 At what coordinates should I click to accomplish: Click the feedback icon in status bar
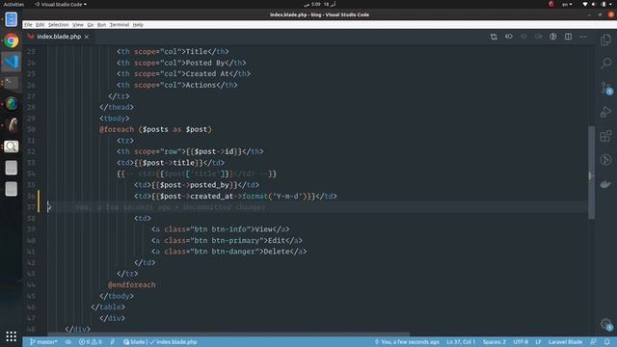pos(593,342)
